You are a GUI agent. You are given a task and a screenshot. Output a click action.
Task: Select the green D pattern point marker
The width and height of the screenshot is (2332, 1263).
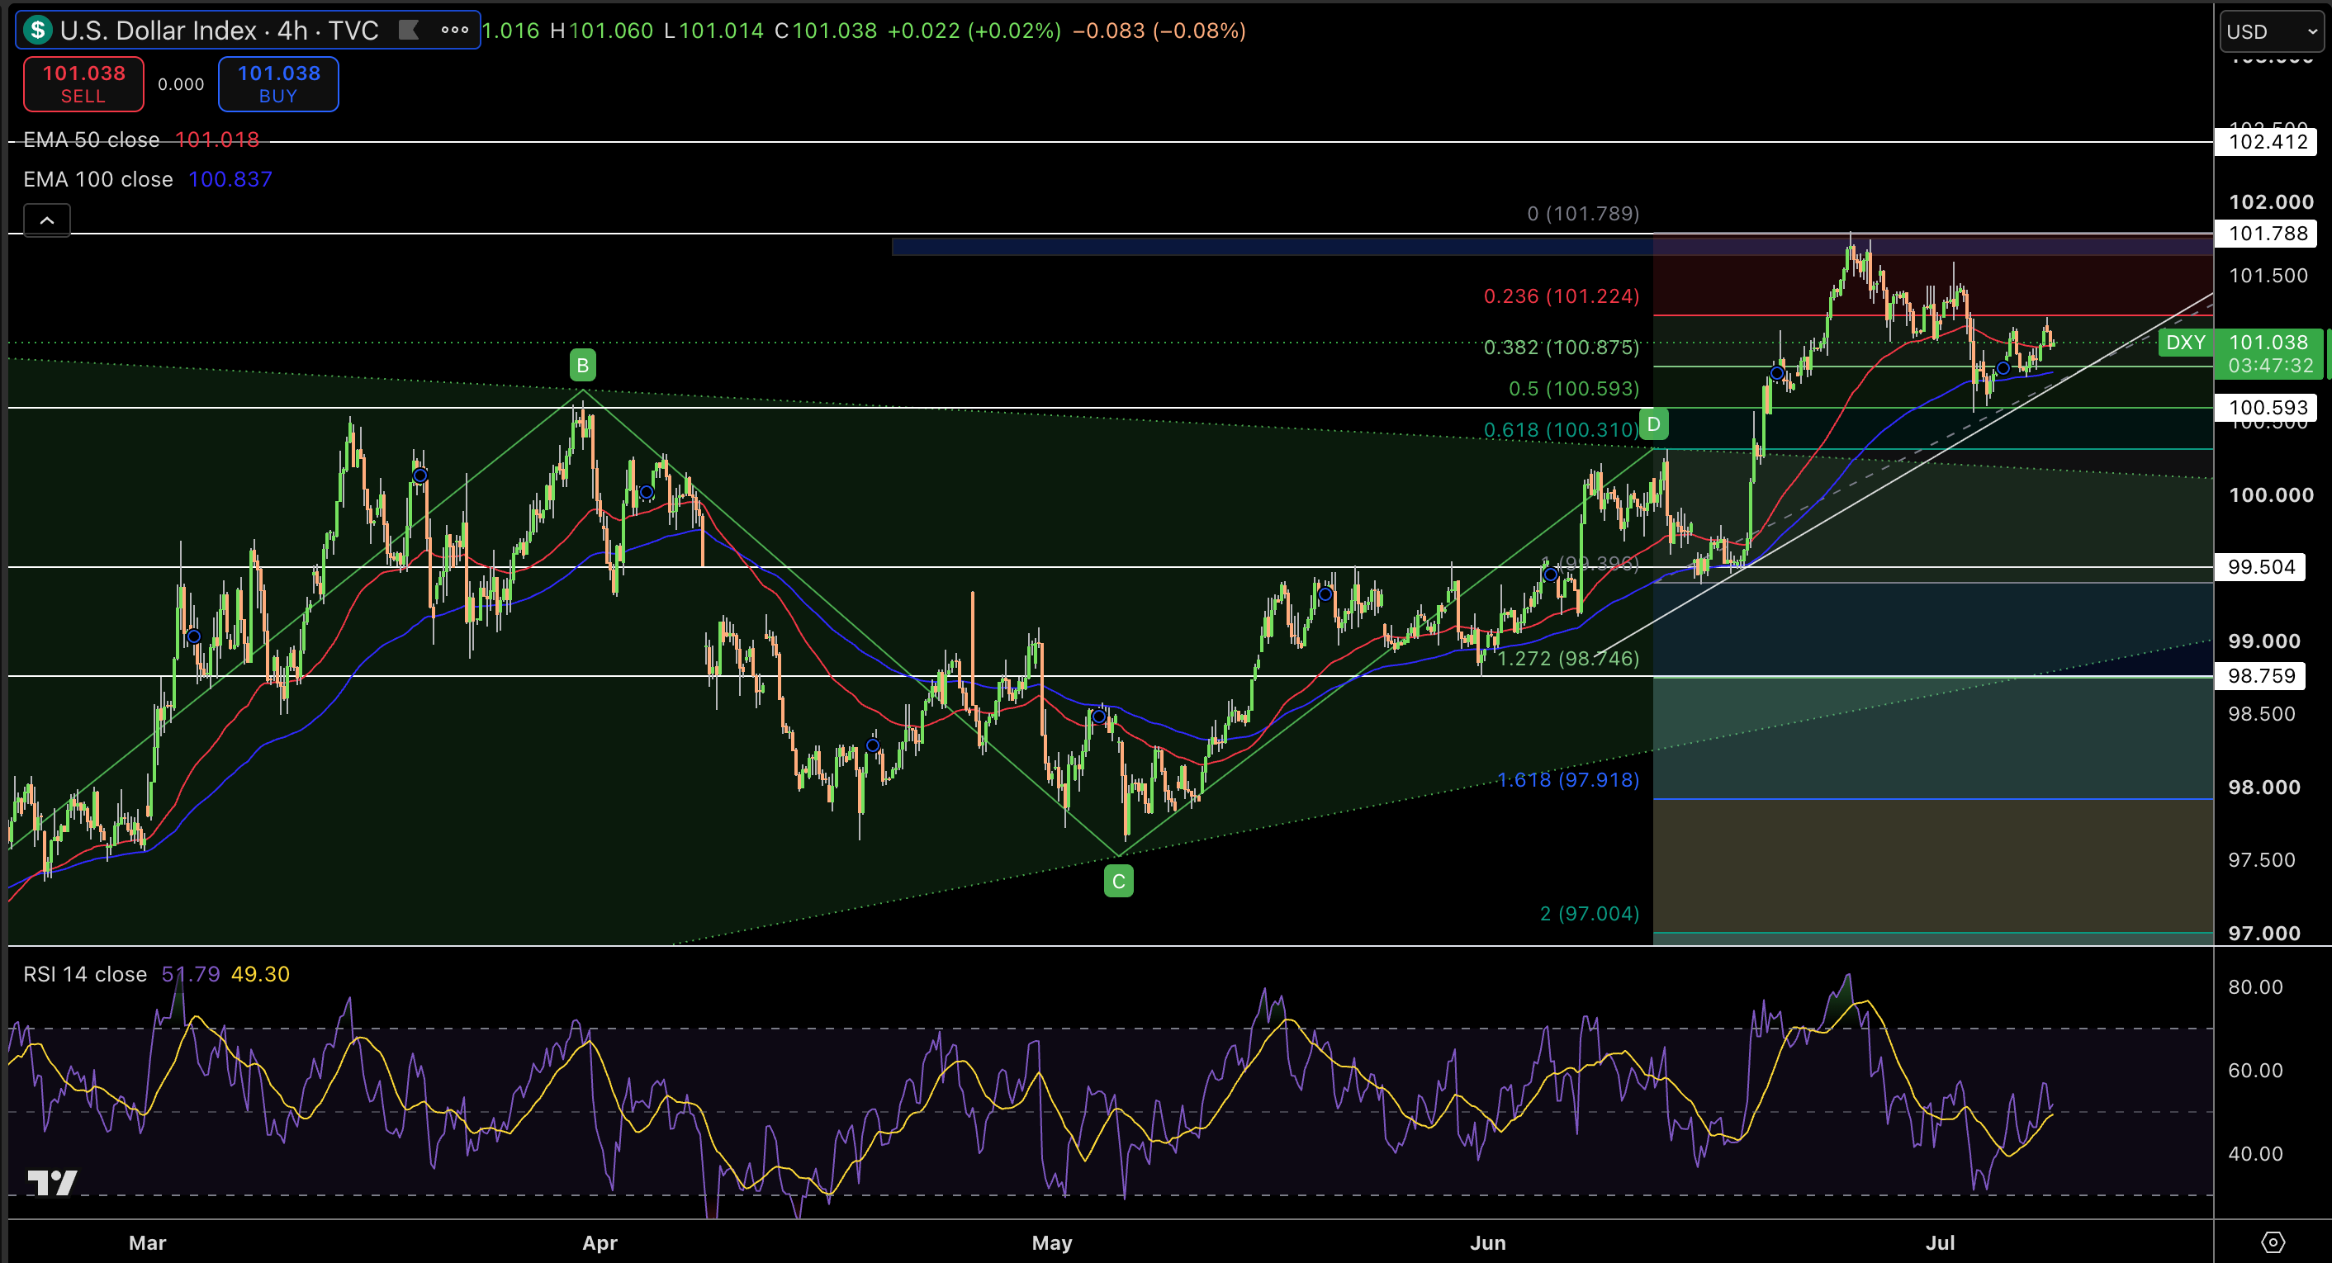[1654, 424]
